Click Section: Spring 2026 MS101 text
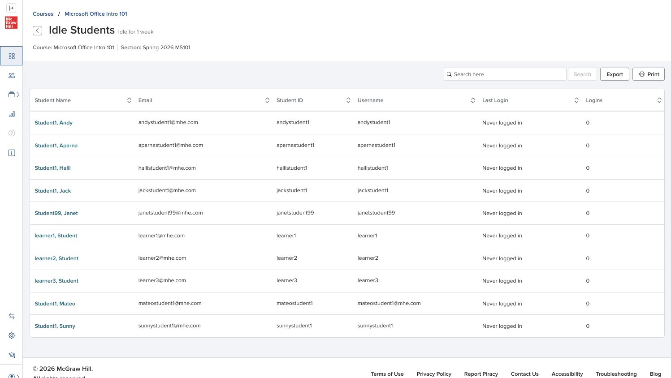 (156, 47)
